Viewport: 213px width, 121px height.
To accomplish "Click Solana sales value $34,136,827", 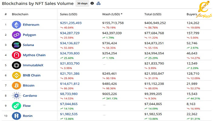I will [x=70, y=43].
